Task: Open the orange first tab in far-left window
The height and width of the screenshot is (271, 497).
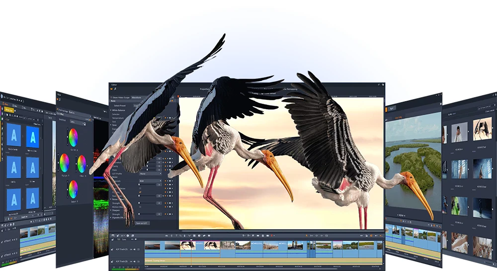Action: point(5,104)
